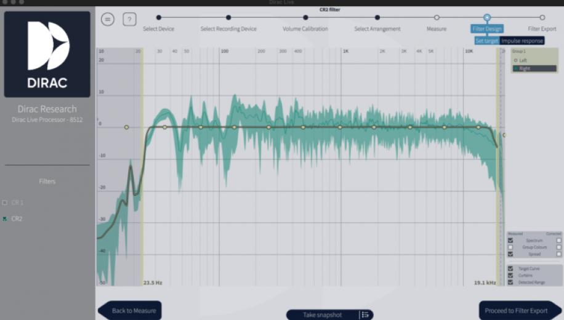Open snapshot list icon beside Take snapshot
The width and height of the screenshot is (564, 320).
click(365, 314)
